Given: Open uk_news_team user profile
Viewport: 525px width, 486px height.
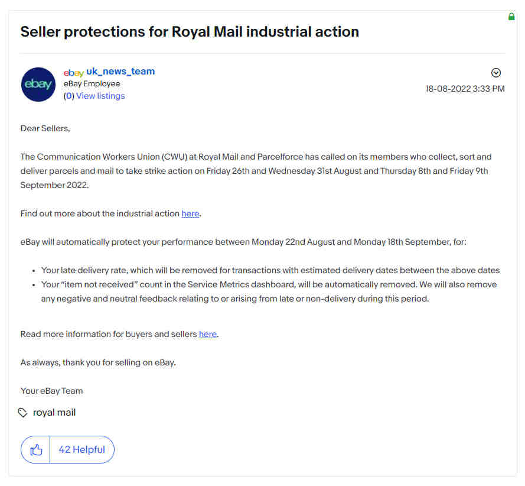Looking at the screenshot, I should coord(120,72).
